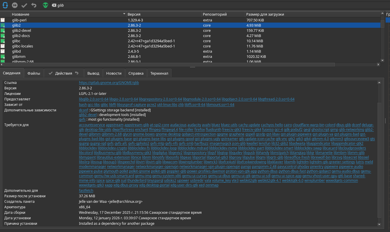Click the system upgrade fast-forward icon

coord(15,5)
